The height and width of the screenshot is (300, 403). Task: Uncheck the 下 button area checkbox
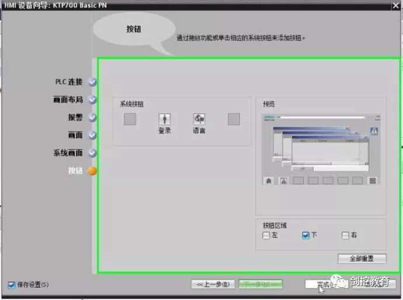click(x=305, y=235)
